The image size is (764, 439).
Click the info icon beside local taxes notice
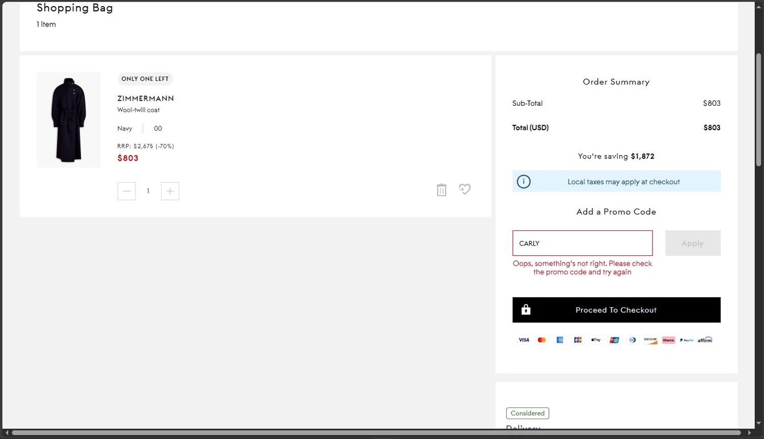(524, 182)
